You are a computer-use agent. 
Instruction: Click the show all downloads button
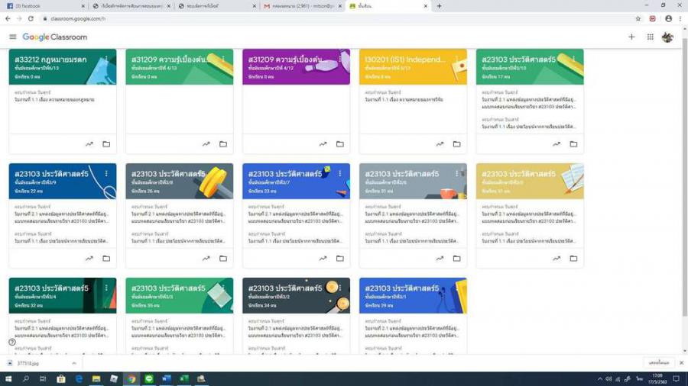coord(658,363)
